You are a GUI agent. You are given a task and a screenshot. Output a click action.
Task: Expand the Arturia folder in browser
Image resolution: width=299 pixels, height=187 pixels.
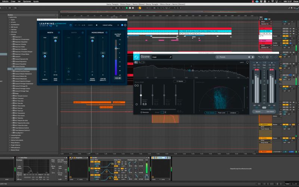pos(10,22)
